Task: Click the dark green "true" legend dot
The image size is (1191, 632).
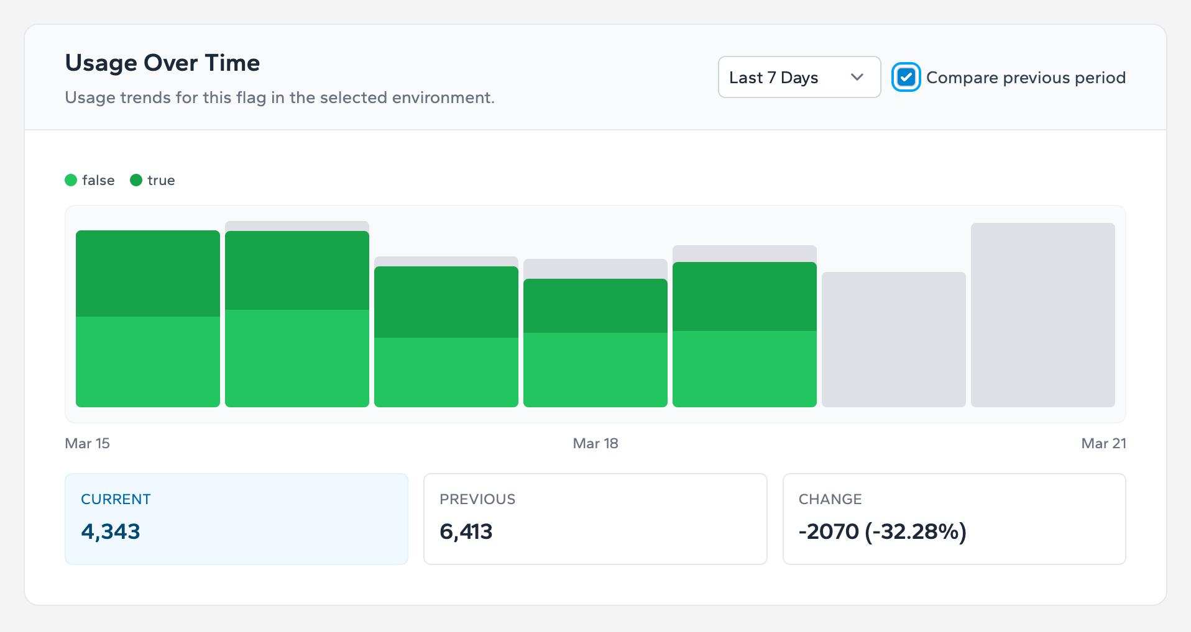Action: click(136, 180)
